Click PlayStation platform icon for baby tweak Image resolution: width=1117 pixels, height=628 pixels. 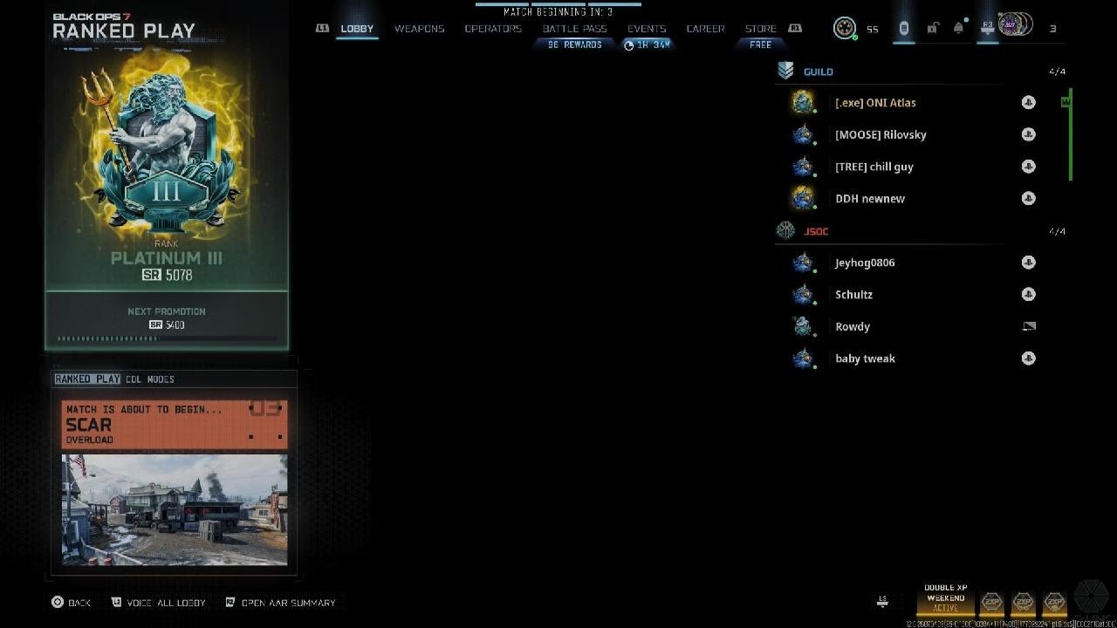coord(1029,358)
